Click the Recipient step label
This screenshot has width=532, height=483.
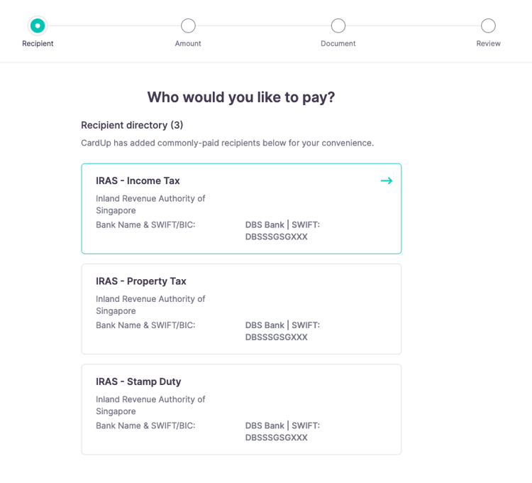coord(38,43)
